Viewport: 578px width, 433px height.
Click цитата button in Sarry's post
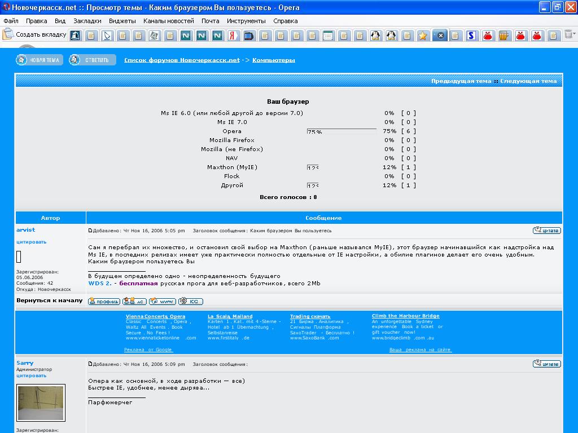click(x=546, y=364)
